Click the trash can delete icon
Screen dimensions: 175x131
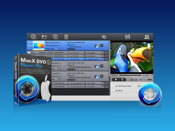[x=66, y=37]
